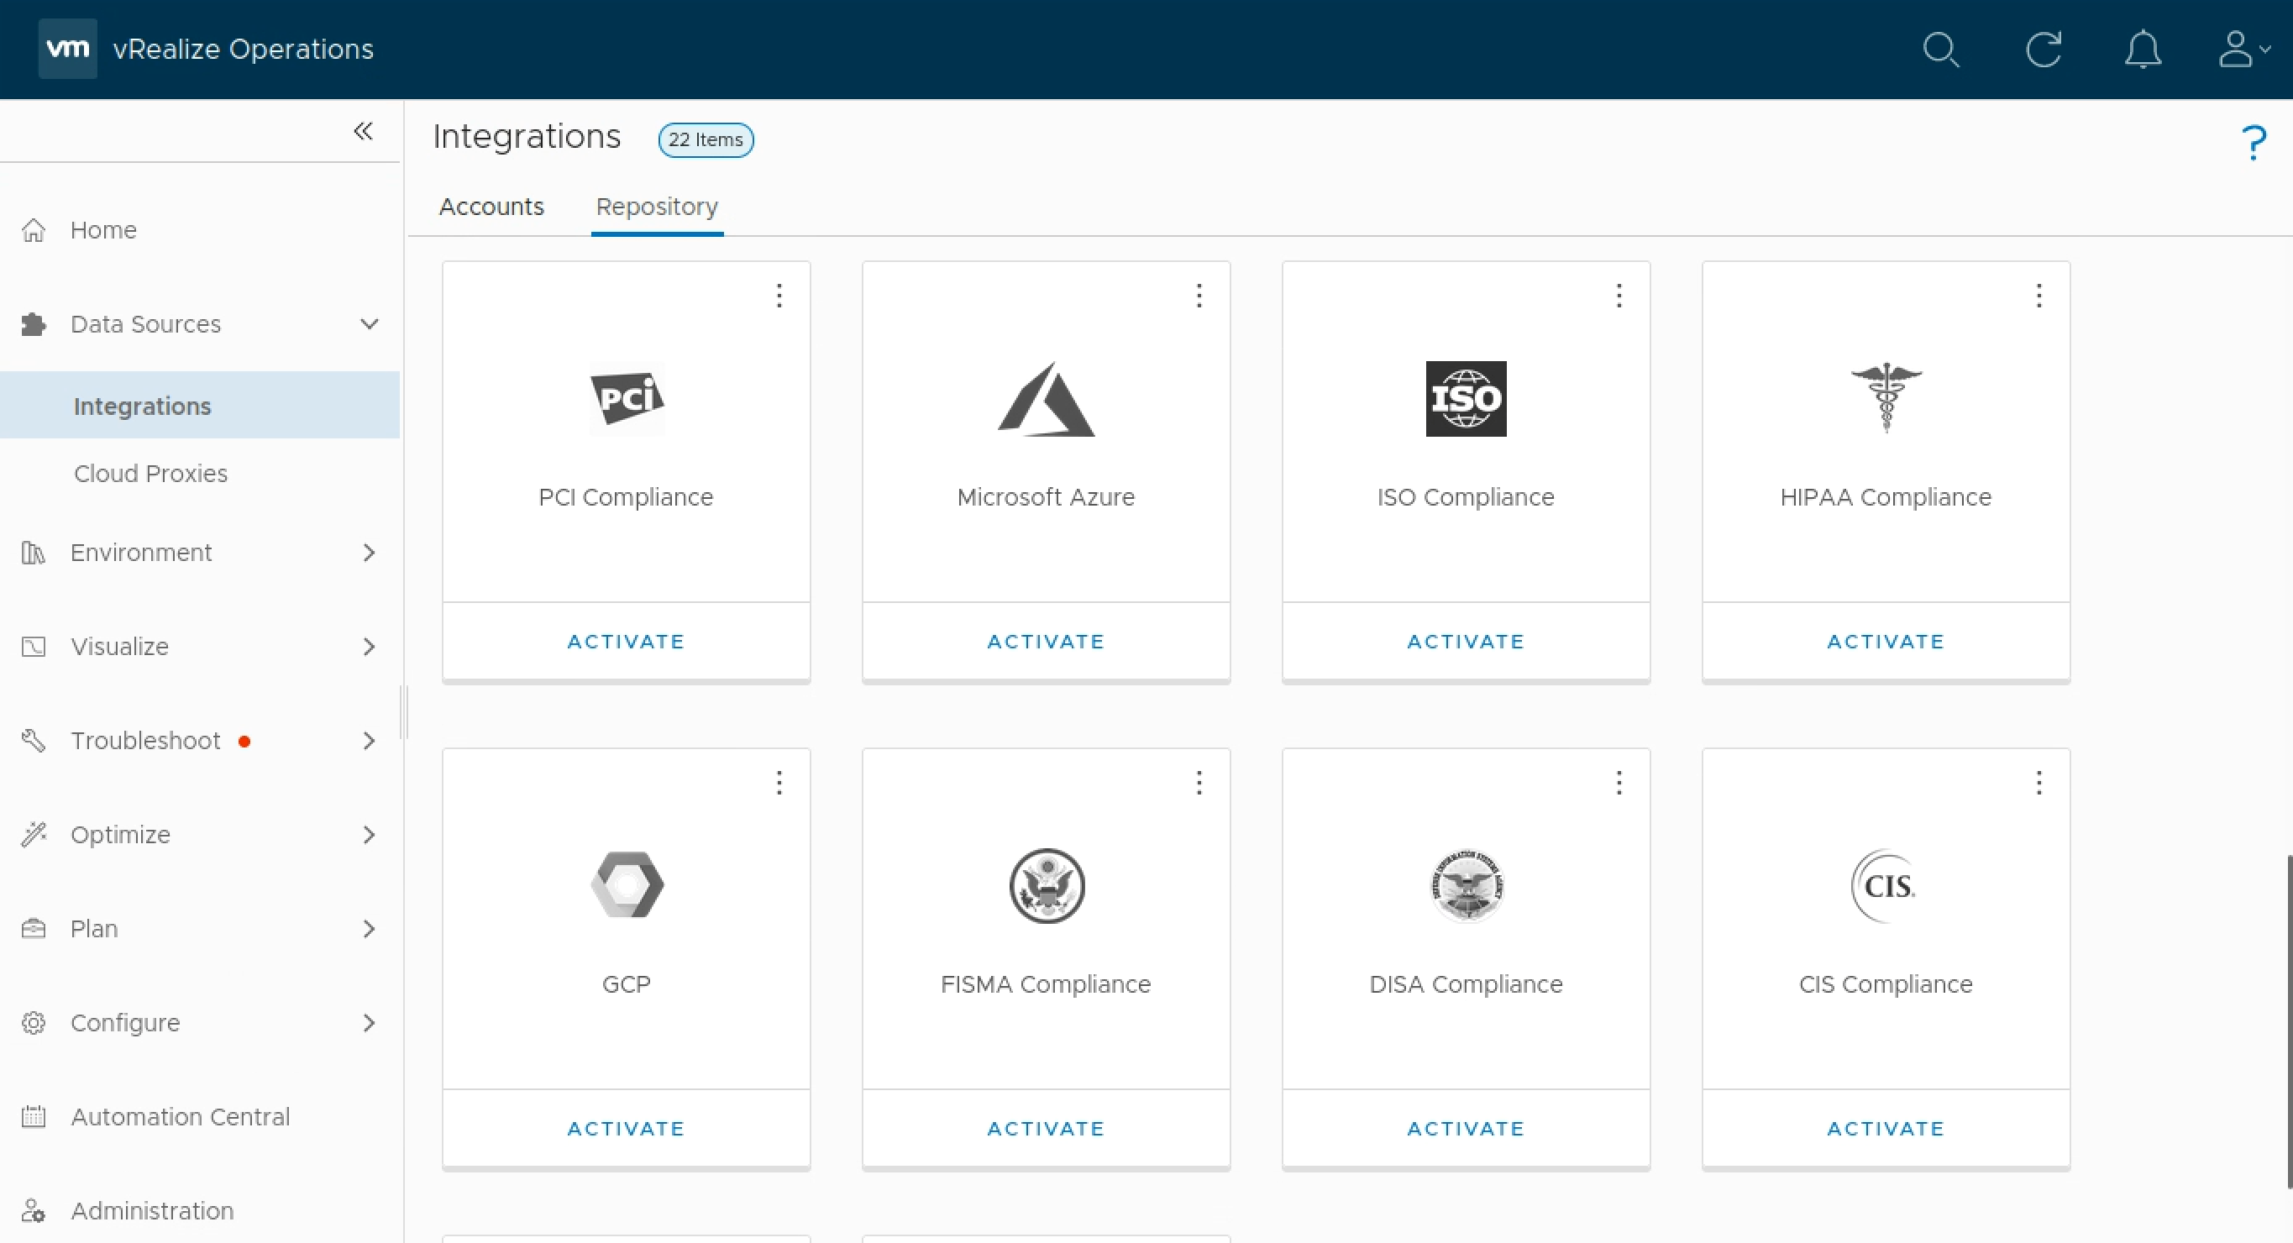Switch to the Accounts tab
Image resolution: width=2293 pixels, height=1243 pixels.
(x=491, y=207)
